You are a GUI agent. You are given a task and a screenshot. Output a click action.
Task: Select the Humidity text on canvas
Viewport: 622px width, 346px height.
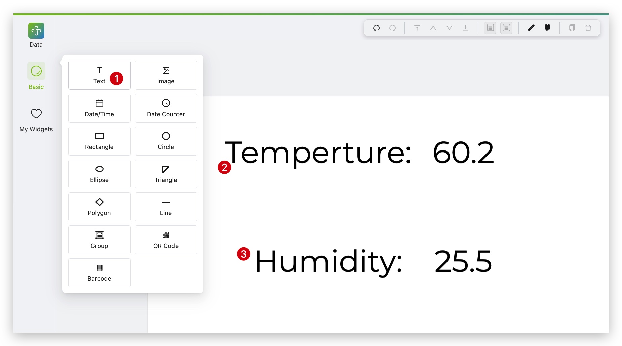pos(328,261)
